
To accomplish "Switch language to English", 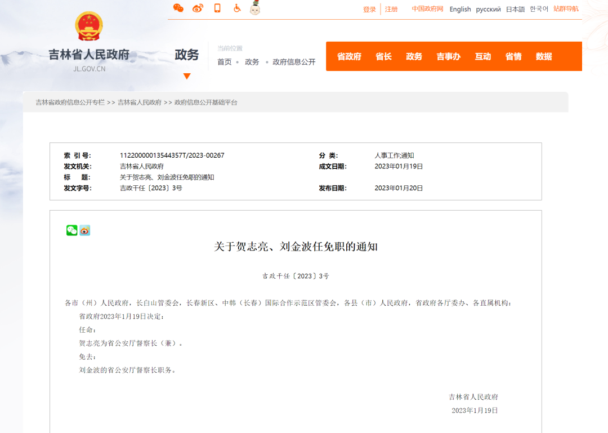I will click(x=460, y=10).
